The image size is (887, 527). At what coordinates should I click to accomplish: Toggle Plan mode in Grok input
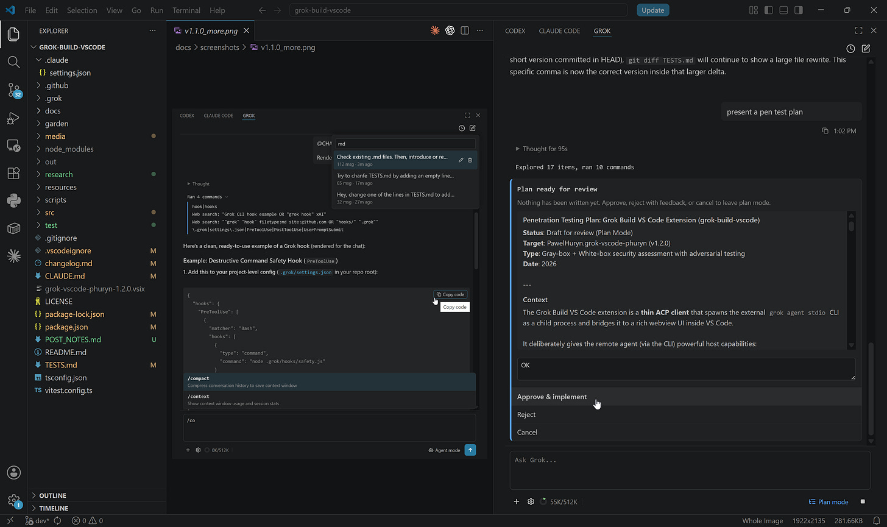(x=828, y=501)
